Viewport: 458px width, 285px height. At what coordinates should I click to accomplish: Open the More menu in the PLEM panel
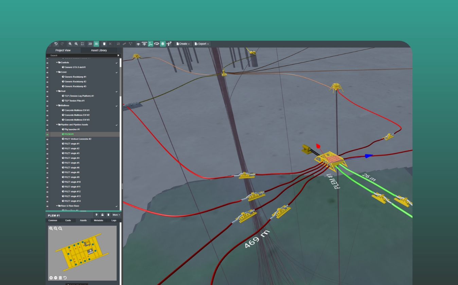116,215
